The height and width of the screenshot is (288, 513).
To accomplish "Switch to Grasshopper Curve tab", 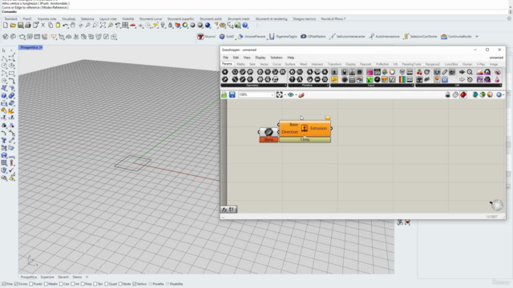I will pyautogui.click(x=277, y=64).
